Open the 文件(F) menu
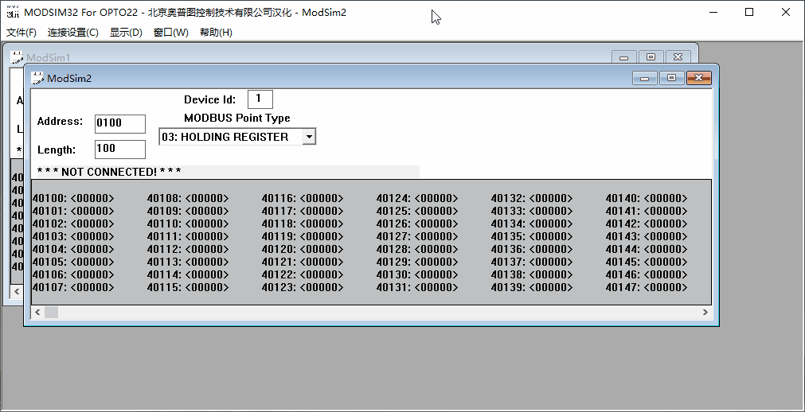 (21, 33)
